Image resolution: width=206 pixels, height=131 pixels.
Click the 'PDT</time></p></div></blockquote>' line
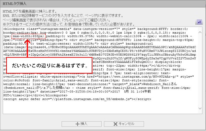[35, 95]
